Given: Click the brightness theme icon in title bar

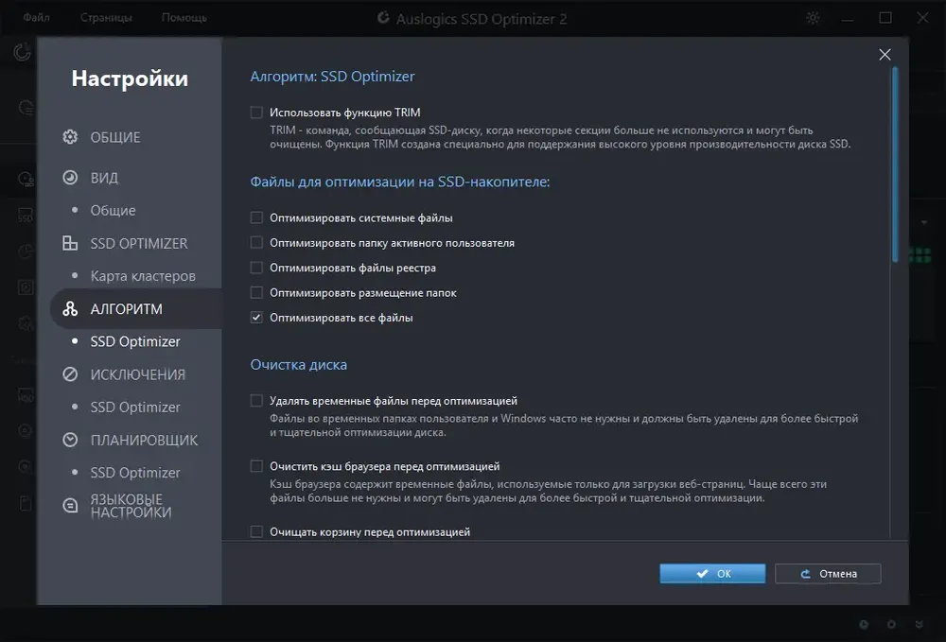Looking at the screenshot, I should (813, 18).
